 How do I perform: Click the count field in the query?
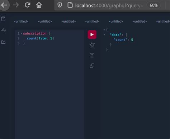tap(32, 38)
